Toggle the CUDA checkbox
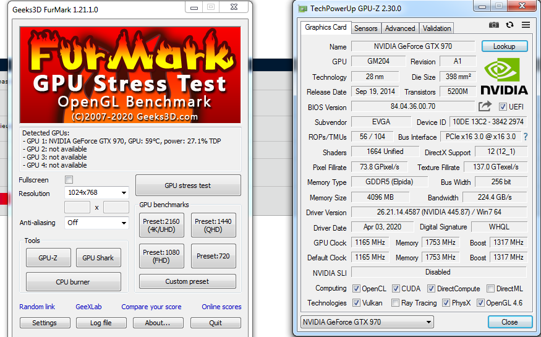Screen dimensions: 541x337 click(396, 288)
